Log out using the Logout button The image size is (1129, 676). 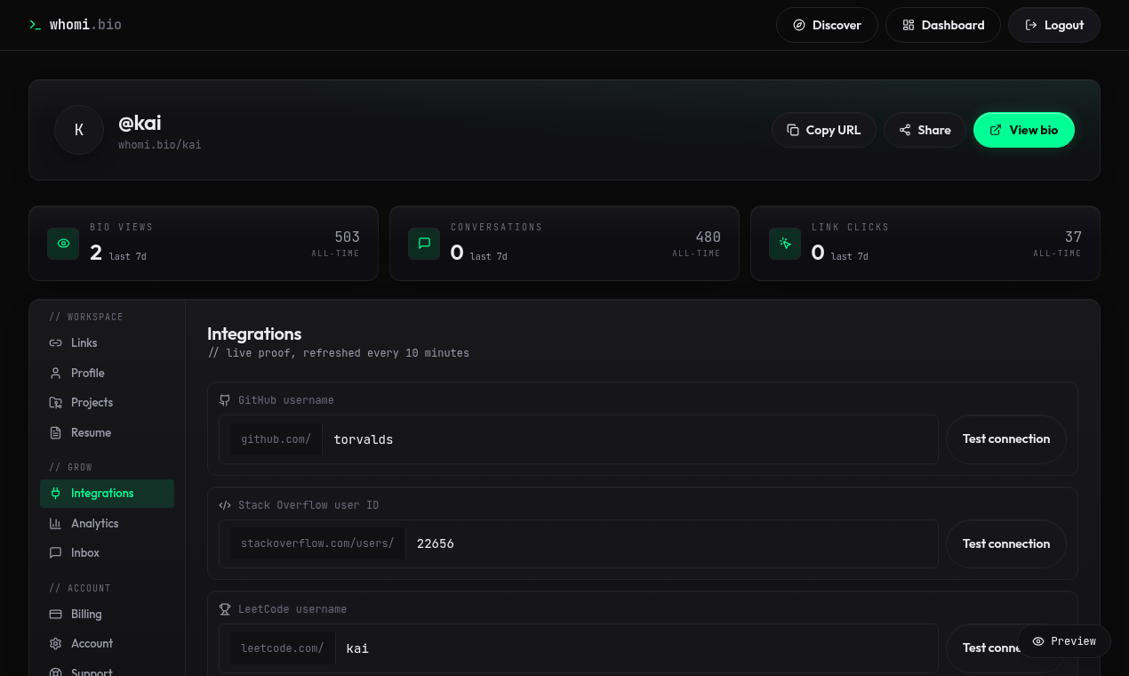(x=1054, y=25)
